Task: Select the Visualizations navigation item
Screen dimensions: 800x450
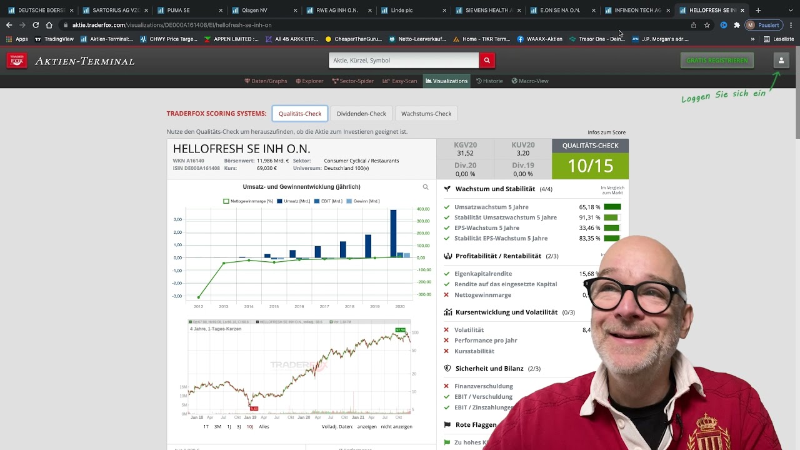Action: click(446, 81)
